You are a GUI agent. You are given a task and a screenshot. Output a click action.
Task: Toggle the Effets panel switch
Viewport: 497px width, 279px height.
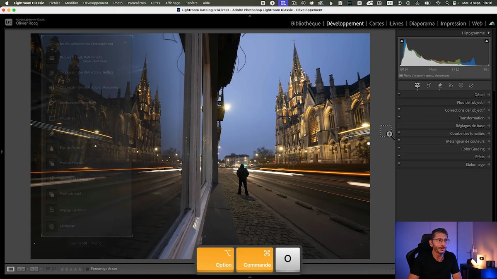tap(399, 156)
